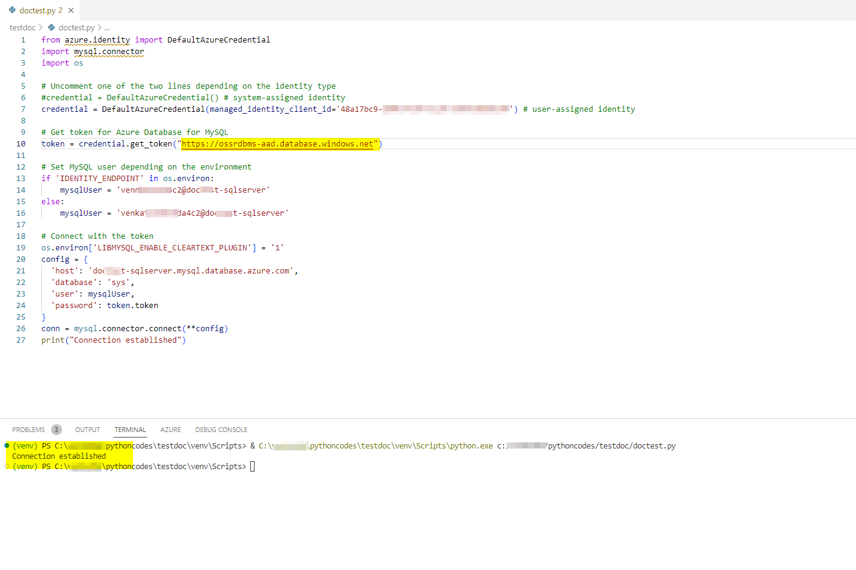Show the AZURE panel

pos(170,429)
